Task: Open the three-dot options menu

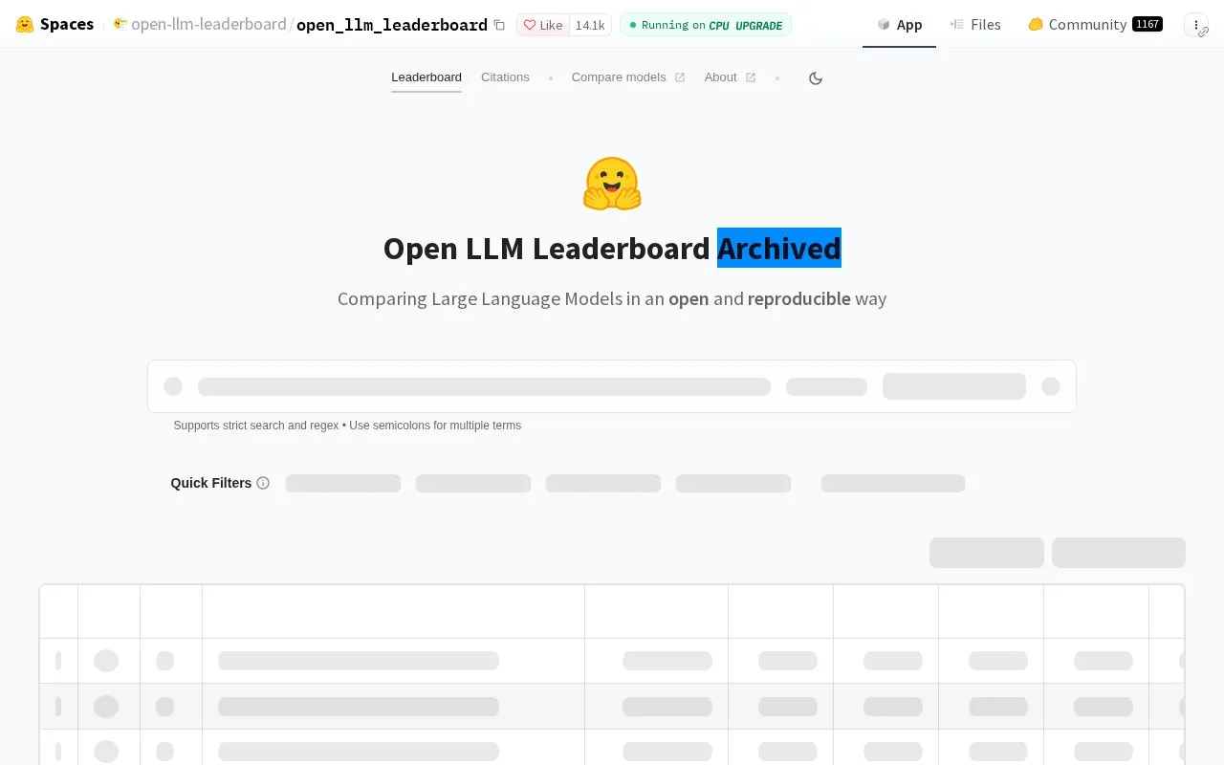Action: (1196, 25)
